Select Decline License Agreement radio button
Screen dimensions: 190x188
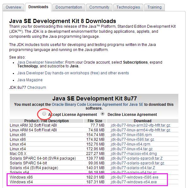point(103,114)
